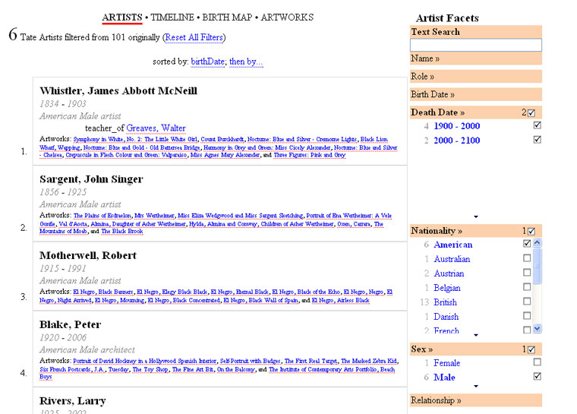Screen dimensions: 577x414
Task: Check the Female sex filter
Action: coord(538,363)
